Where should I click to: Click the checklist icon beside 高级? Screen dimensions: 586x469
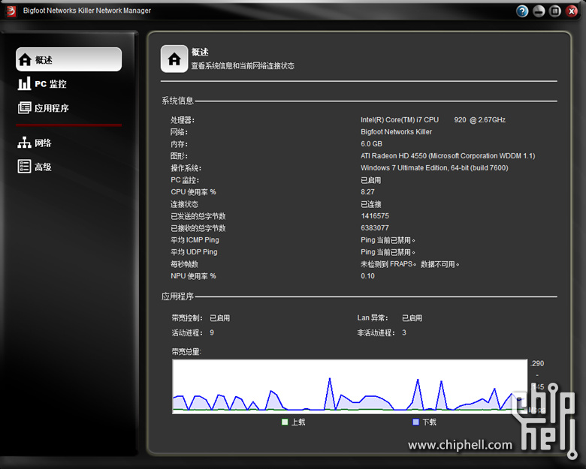(24, 167)
